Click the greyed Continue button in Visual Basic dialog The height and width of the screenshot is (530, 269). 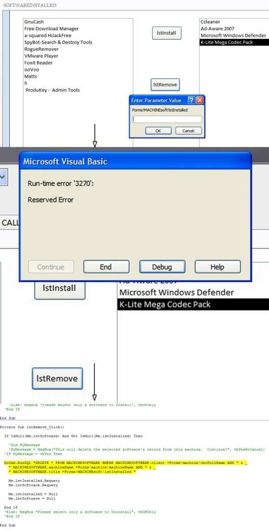[51, 267]
